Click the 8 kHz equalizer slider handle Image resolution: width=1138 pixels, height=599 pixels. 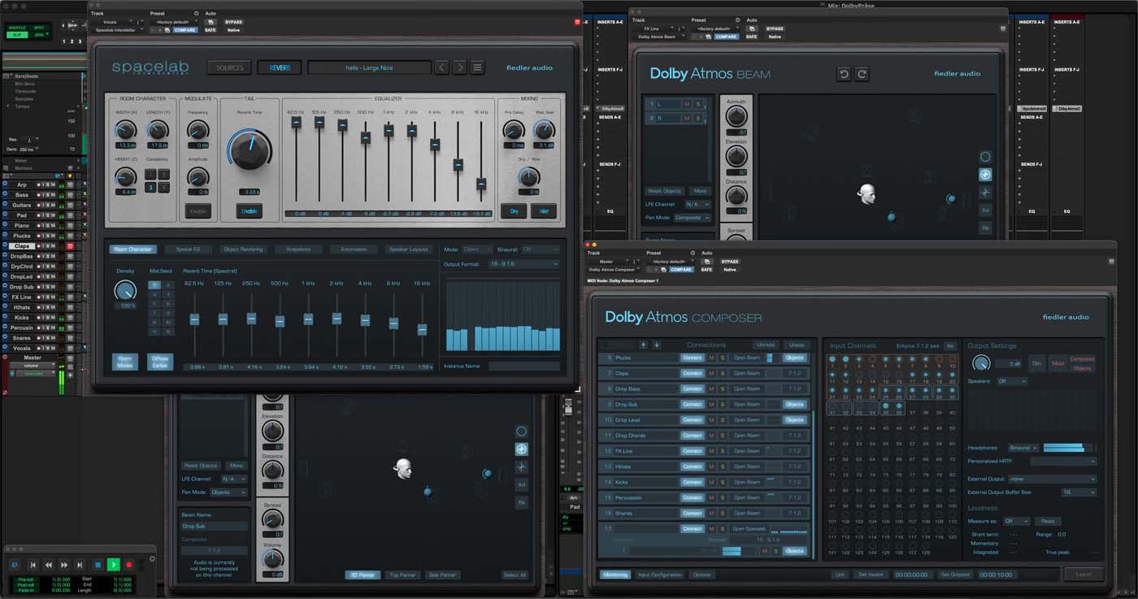pyautogui.click(x=458, y=164)
